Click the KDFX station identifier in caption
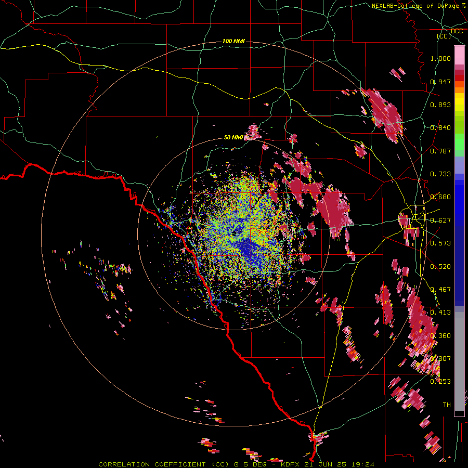This screenshot has height=468, width=468. (x=290, y=464)
